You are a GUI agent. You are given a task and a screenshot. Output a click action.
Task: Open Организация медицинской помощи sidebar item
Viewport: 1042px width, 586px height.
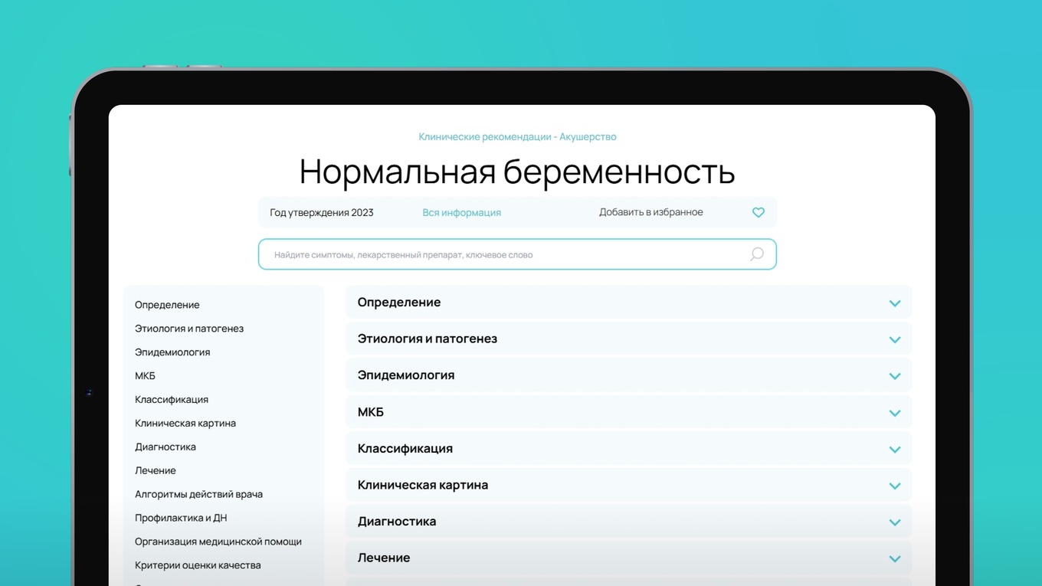[x=218, y=542]
